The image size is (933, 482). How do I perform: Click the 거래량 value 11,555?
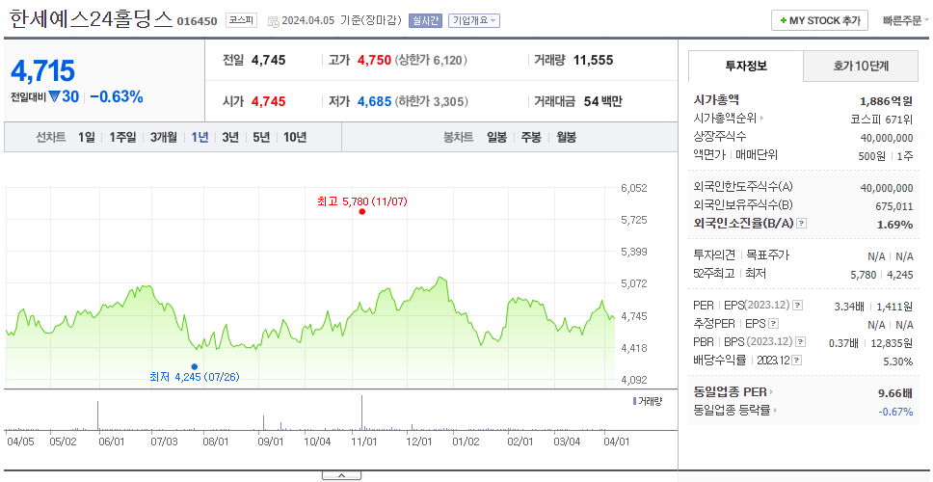point(593,60)
